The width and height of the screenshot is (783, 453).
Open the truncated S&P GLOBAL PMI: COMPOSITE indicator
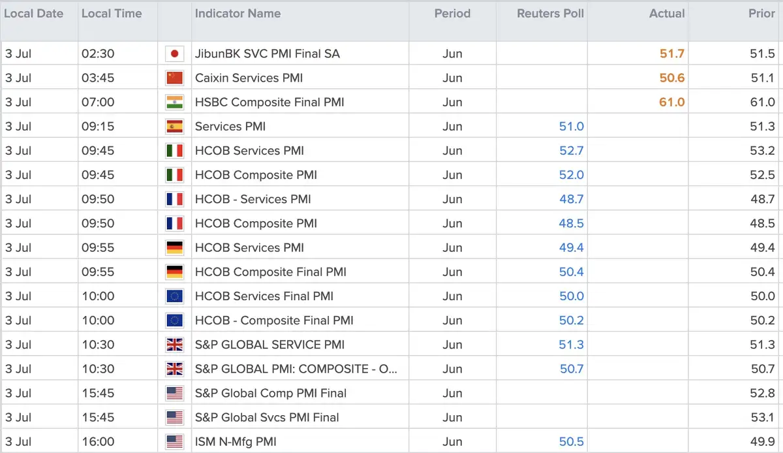[x=296, y=369]
